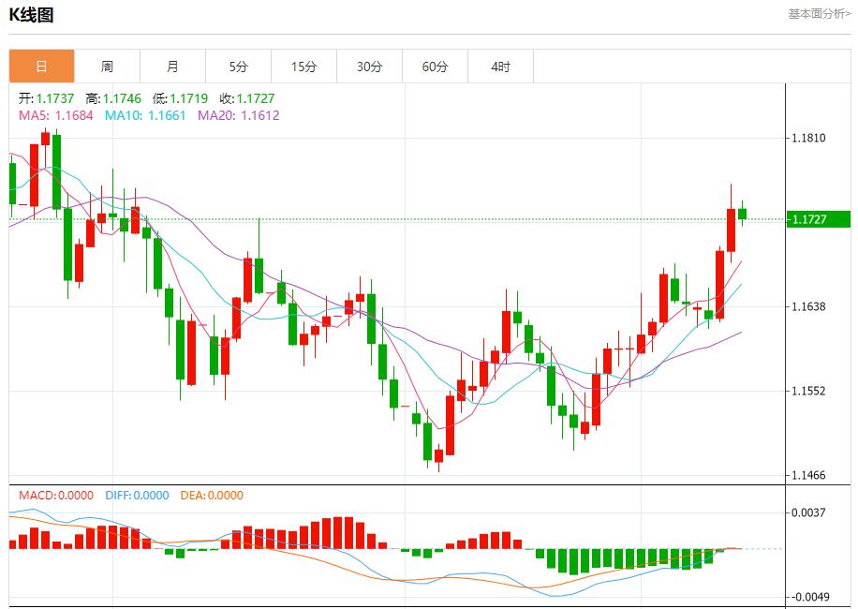Switch to the 月 monthly tab

(x=172, y=67)
